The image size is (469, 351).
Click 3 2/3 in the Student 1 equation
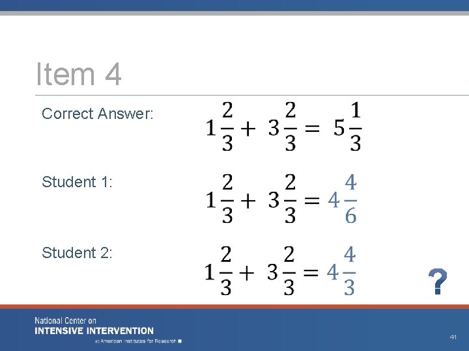coord(282,199)
